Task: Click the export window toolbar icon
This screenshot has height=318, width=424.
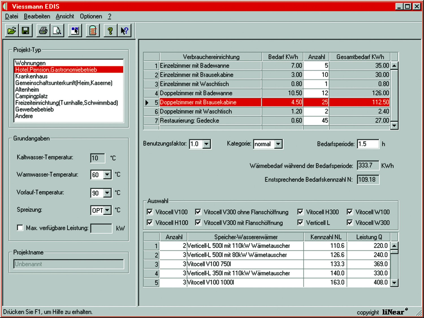Action: click(75, 31)
